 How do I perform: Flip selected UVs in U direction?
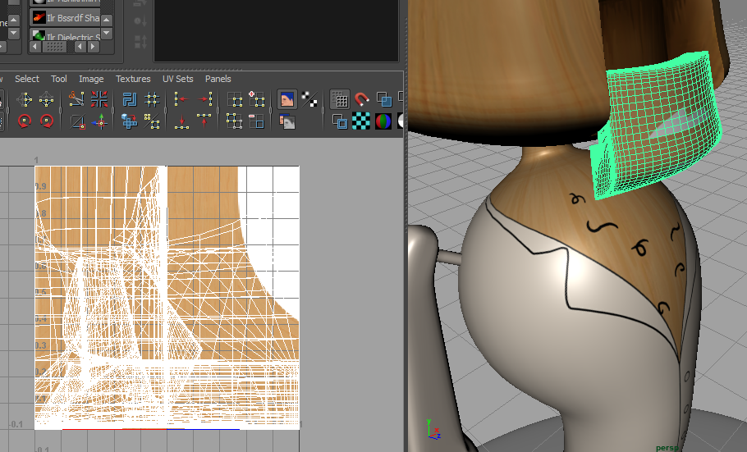tap(25, 100)
